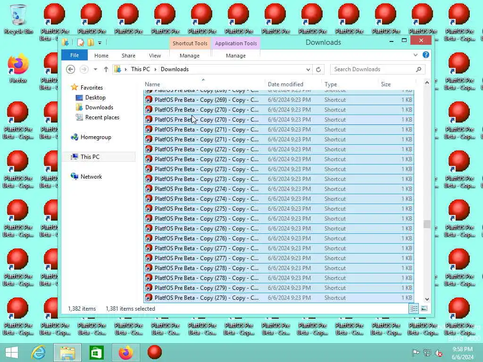Click Downloads in address breadcrumb
This screenshot has height=362, width=483.
click(x=175, y=69)
